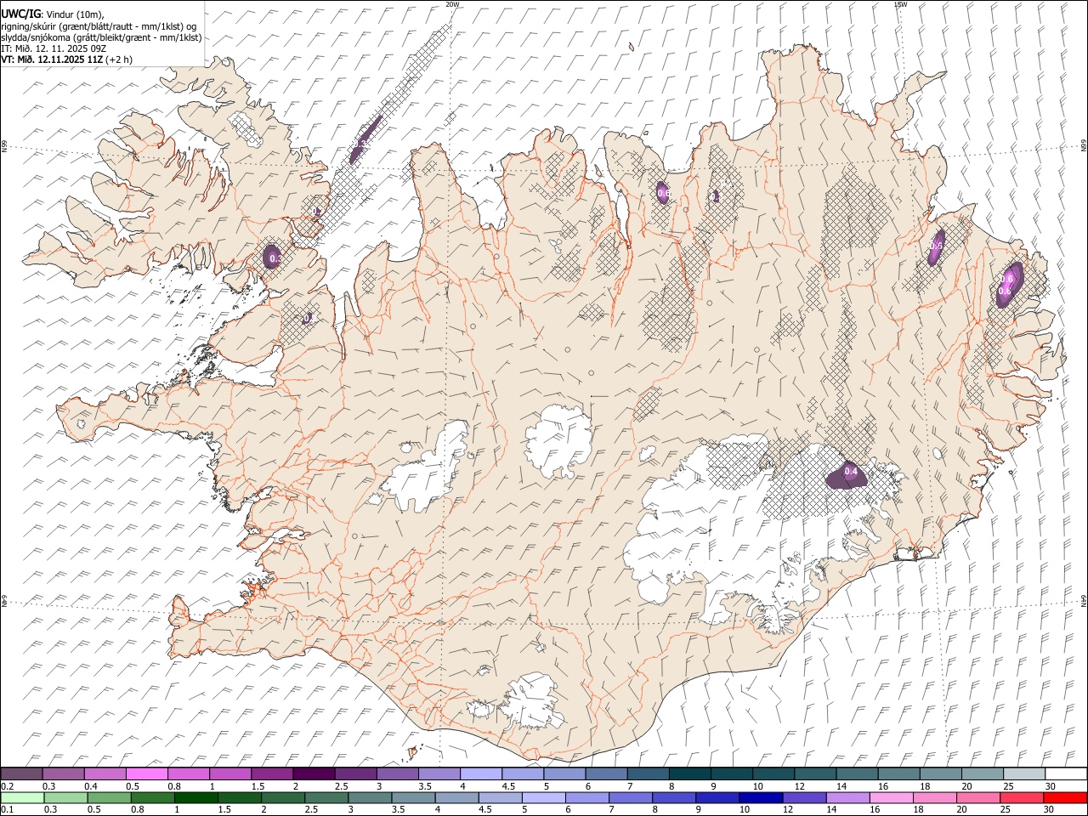The image size is (1088, 816).
Task: Pick the first greyish-purple swatch after 0.2
Action: [x=21, y=774]
